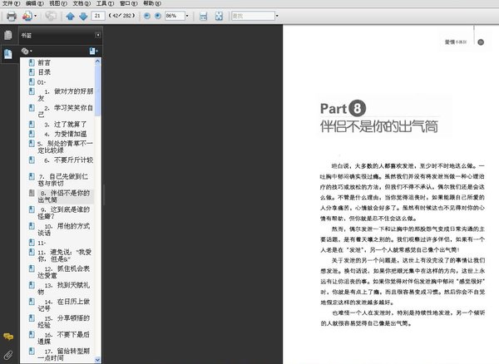Open the 视图 (View) menu

click(58, 3)
